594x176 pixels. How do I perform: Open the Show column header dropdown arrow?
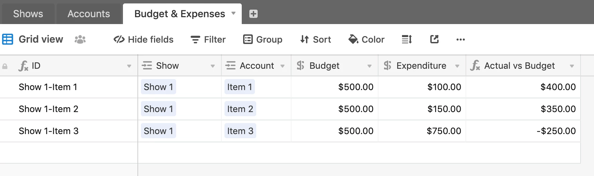213,66
